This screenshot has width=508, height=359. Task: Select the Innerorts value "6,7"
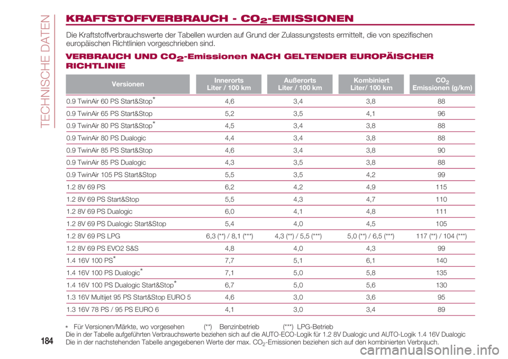229,285
